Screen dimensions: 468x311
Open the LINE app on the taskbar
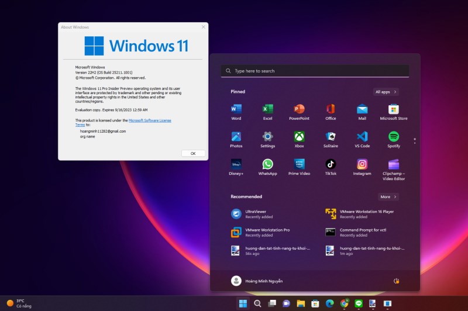click(x=359, y=303)
